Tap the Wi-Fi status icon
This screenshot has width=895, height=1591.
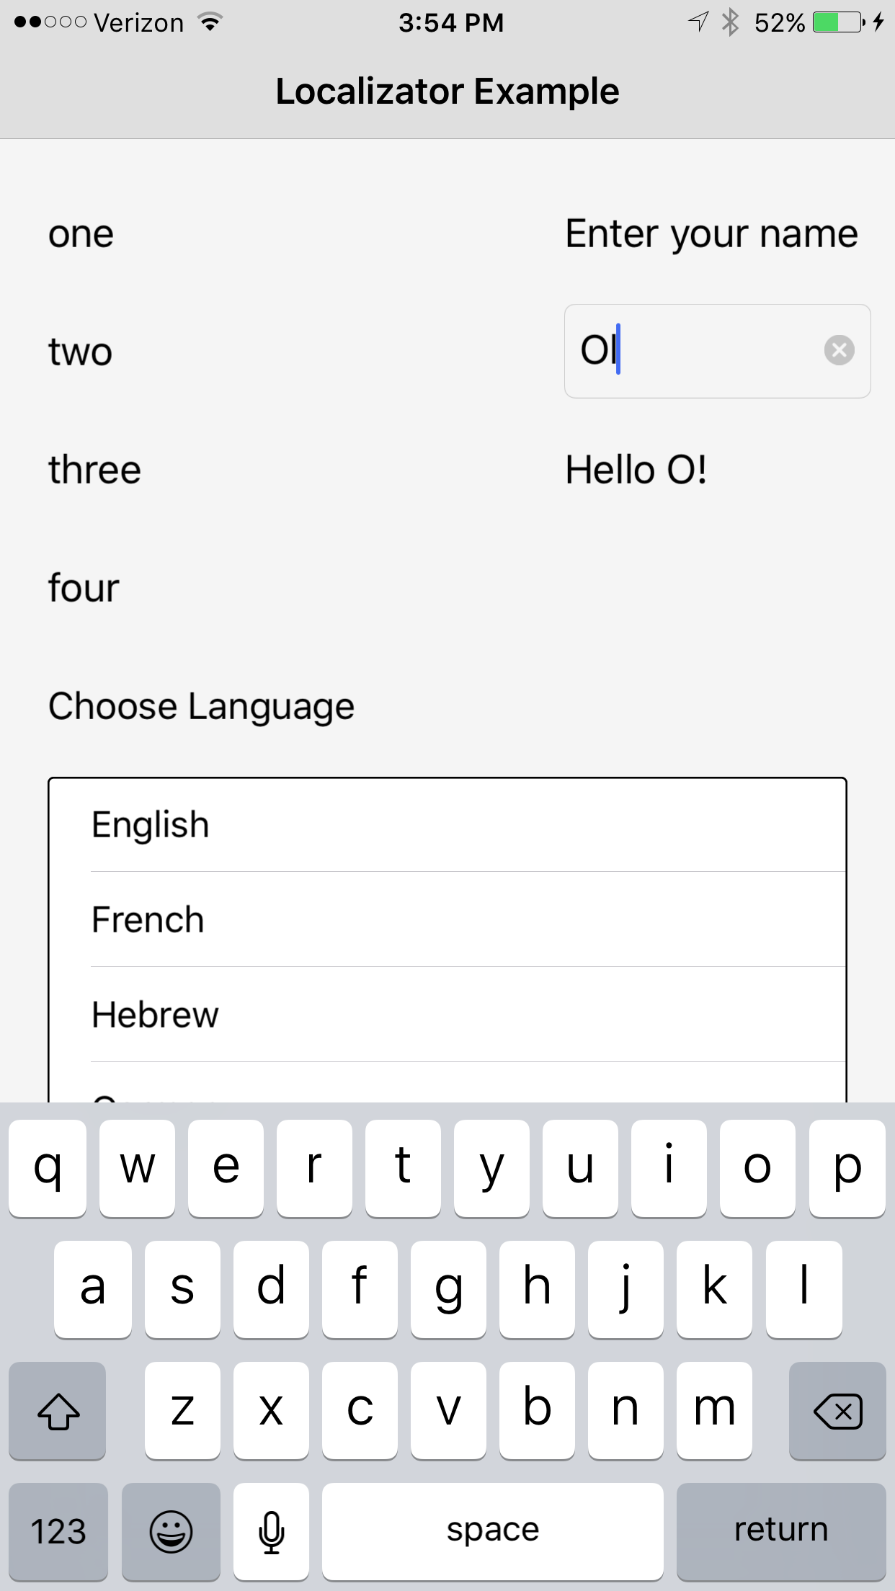click(x=210, y=23)
